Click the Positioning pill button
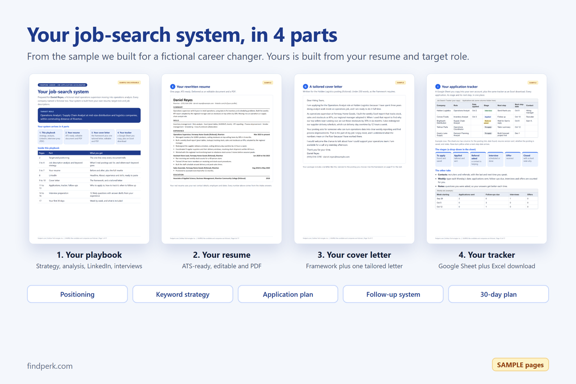 [77, 294]
